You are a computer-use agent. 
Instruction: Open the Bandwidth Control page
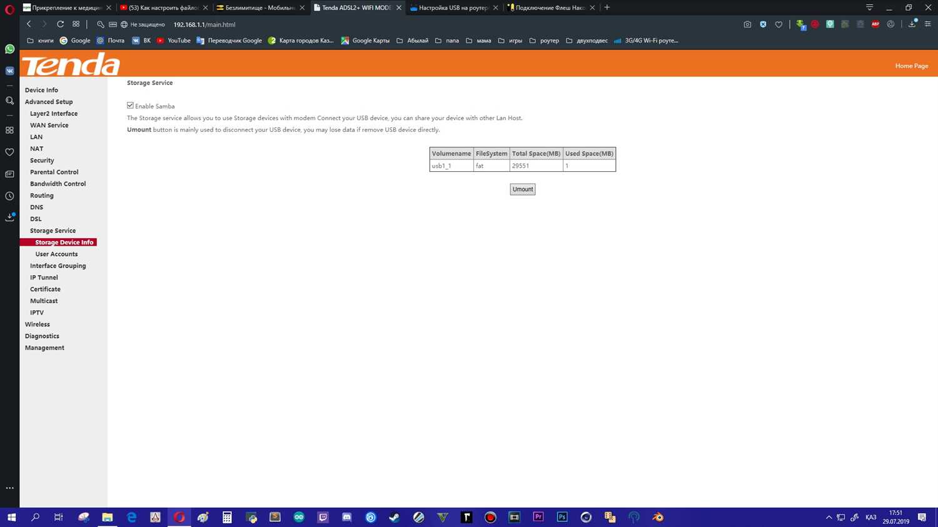58,184
